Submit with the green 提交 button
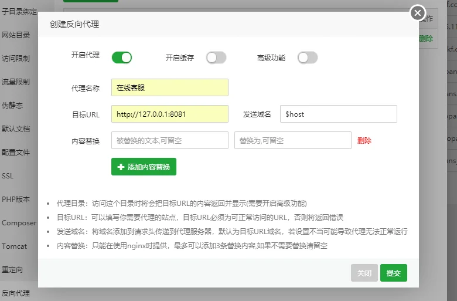This screenshot has width=457, height=301. pos(394,273)
